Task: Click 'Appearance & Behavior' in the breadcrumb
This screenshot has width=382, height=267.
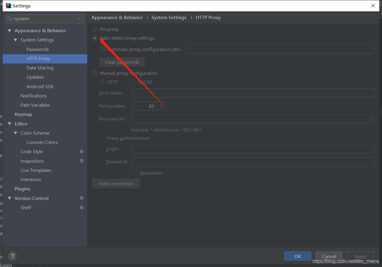Action: [117, 18]
